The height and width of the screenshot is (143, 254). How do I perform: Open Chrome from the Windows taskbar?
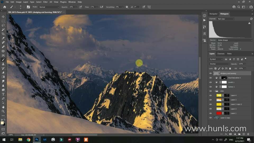(28, 140)
